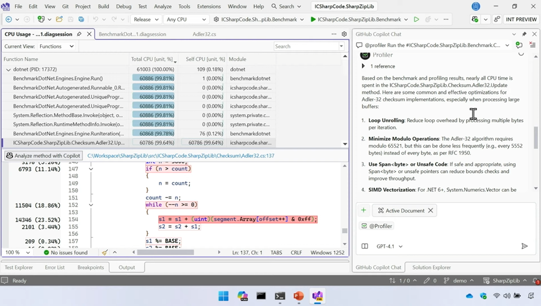Start without debugging using the green outline play icon

(416, 20)
